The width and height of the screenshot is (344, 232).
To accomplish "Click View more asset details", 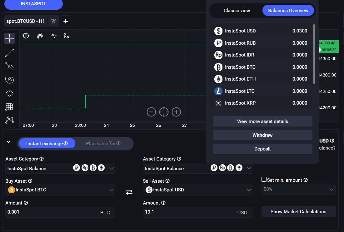I will tap(262, 121).
